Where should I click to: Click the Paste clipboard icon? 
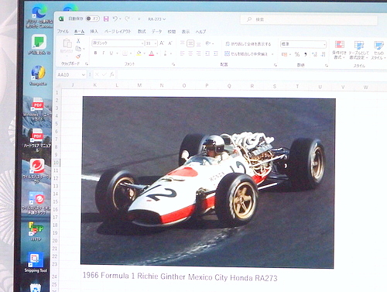67,43
